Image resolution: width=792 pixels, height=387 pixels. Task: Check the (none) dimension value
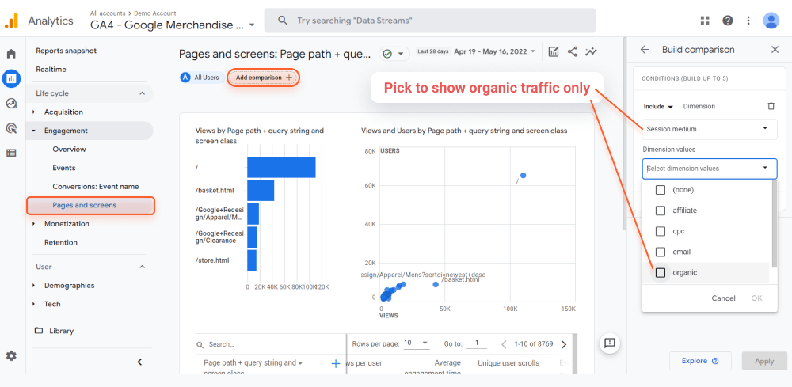(x=661, y=190)
